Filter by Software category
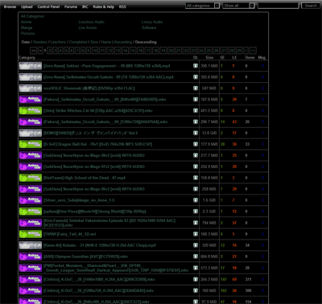Image resolution: width=322 pixels, height=304 pixels. [x=149, y=27]
